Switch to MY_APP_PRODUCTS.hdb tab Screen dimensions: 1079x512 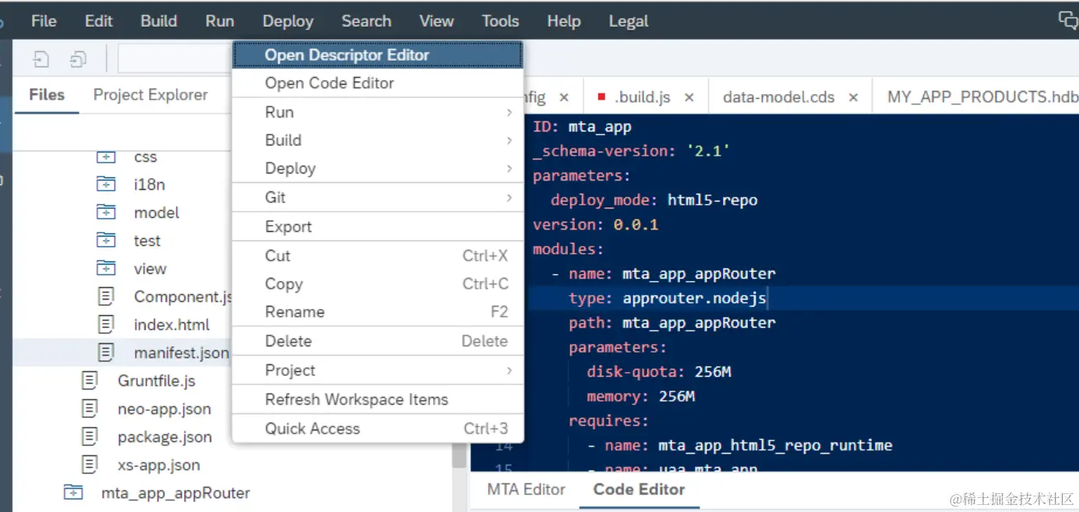click(x=983, y=97)
